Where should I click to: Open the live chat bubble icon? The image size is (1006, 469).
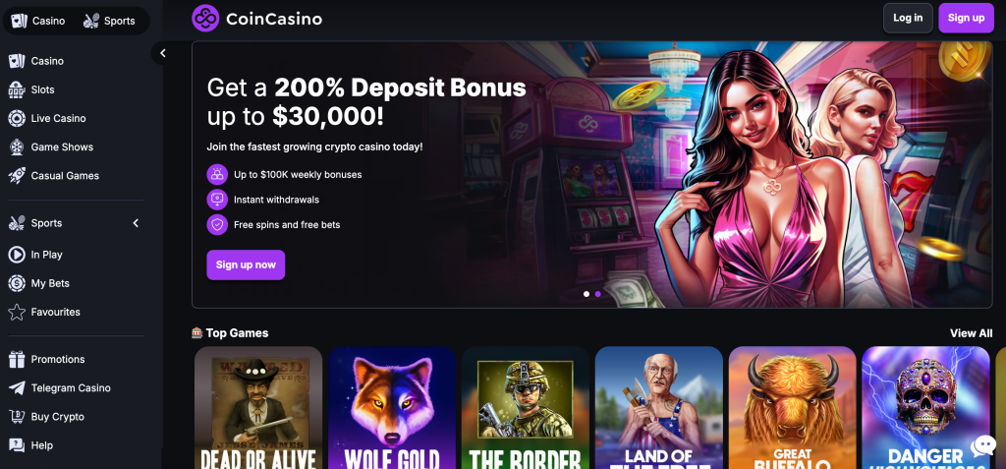tap(982, 445)
